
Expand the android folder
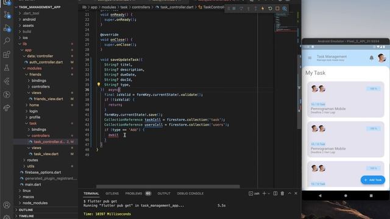click(x=29, y=19)
